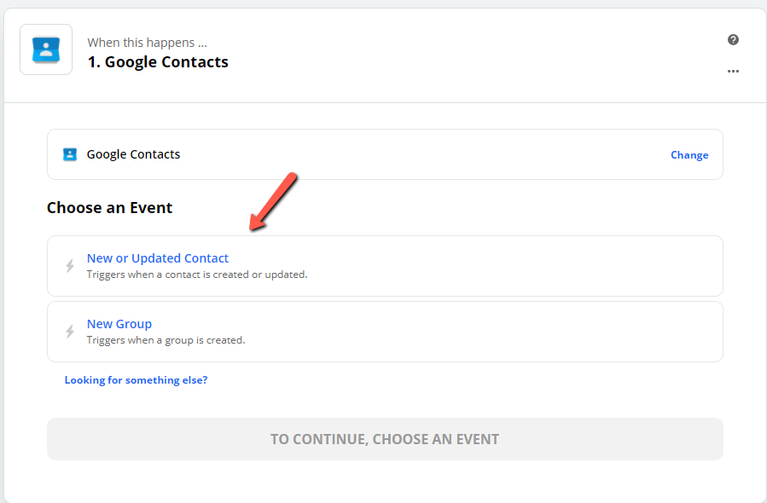Click empty area of the New Group event card

click(x=489, y=332)
